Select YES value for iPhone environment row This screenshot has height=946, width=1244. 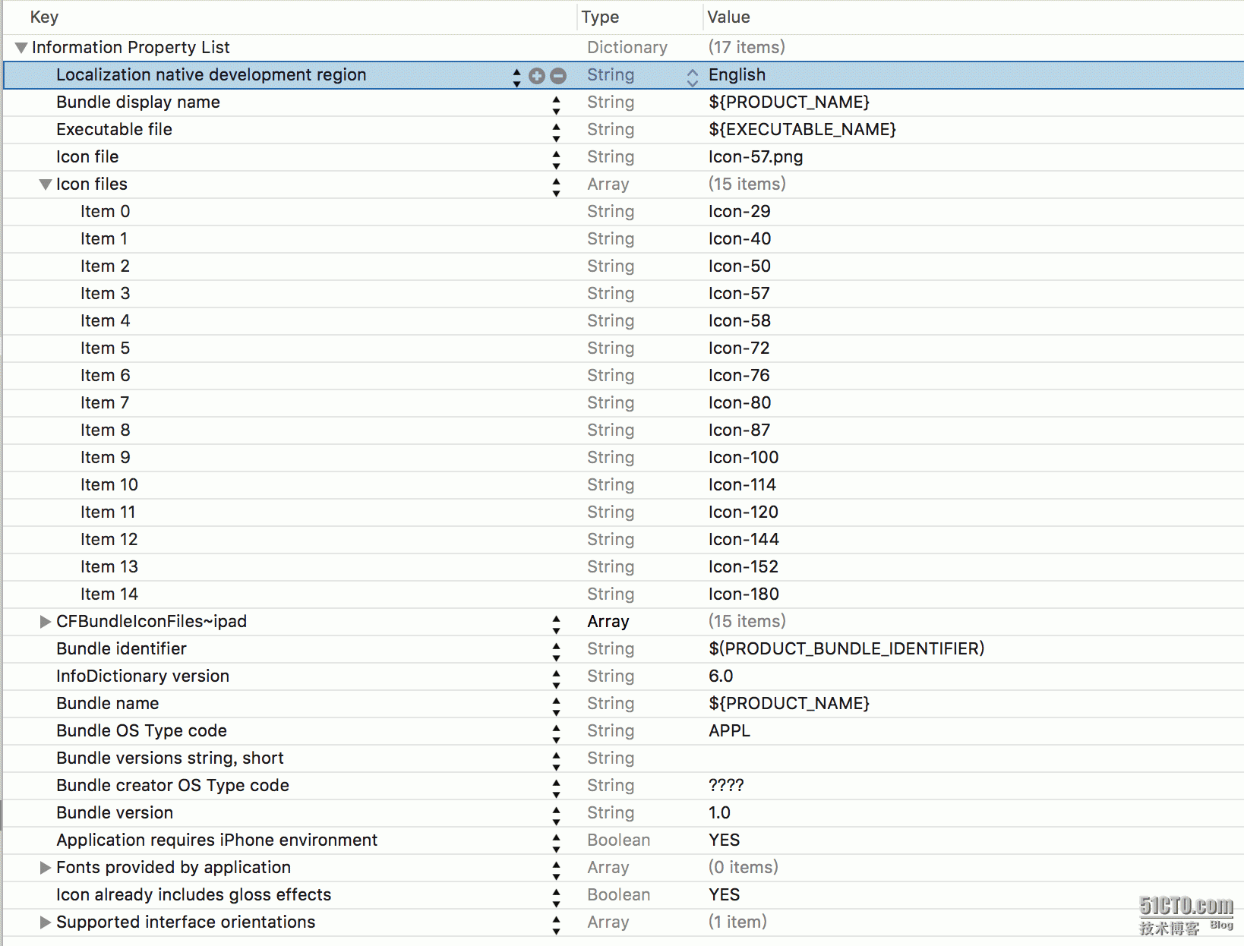[x=724, y=840]
